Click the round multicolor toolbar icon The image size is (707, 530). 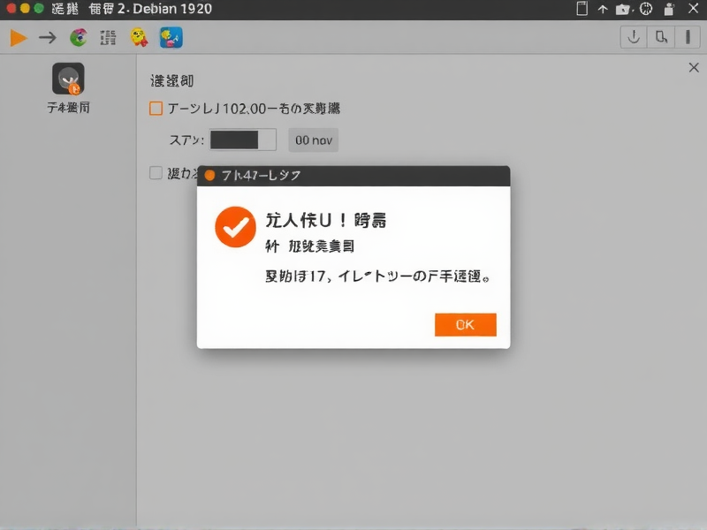tap(78, 37)
